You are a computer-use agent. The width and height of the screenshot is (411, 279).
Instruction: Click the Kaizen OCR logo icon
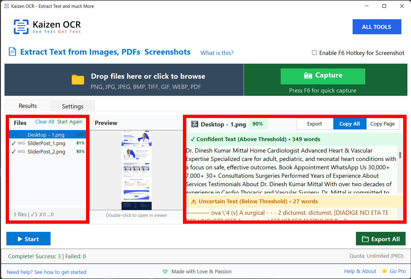click(21, 27)
